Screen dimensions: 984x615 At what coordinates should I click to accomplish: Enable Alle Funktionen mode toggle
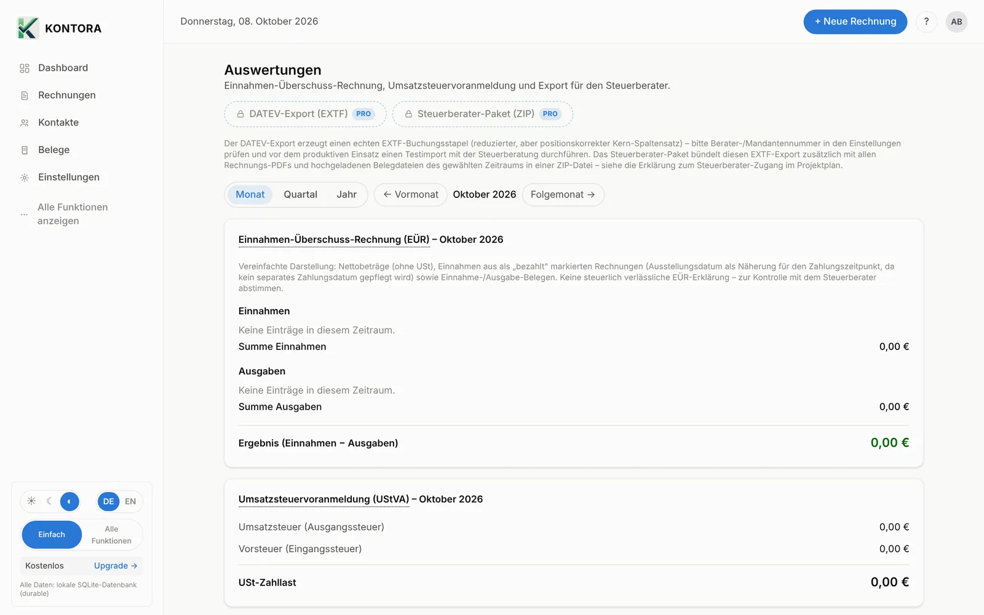tap(111, 535)
